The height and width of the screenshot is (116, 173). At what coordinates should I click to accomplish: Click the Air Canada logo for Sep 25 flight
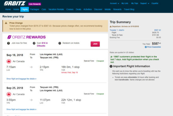click(x=9, y=94)
